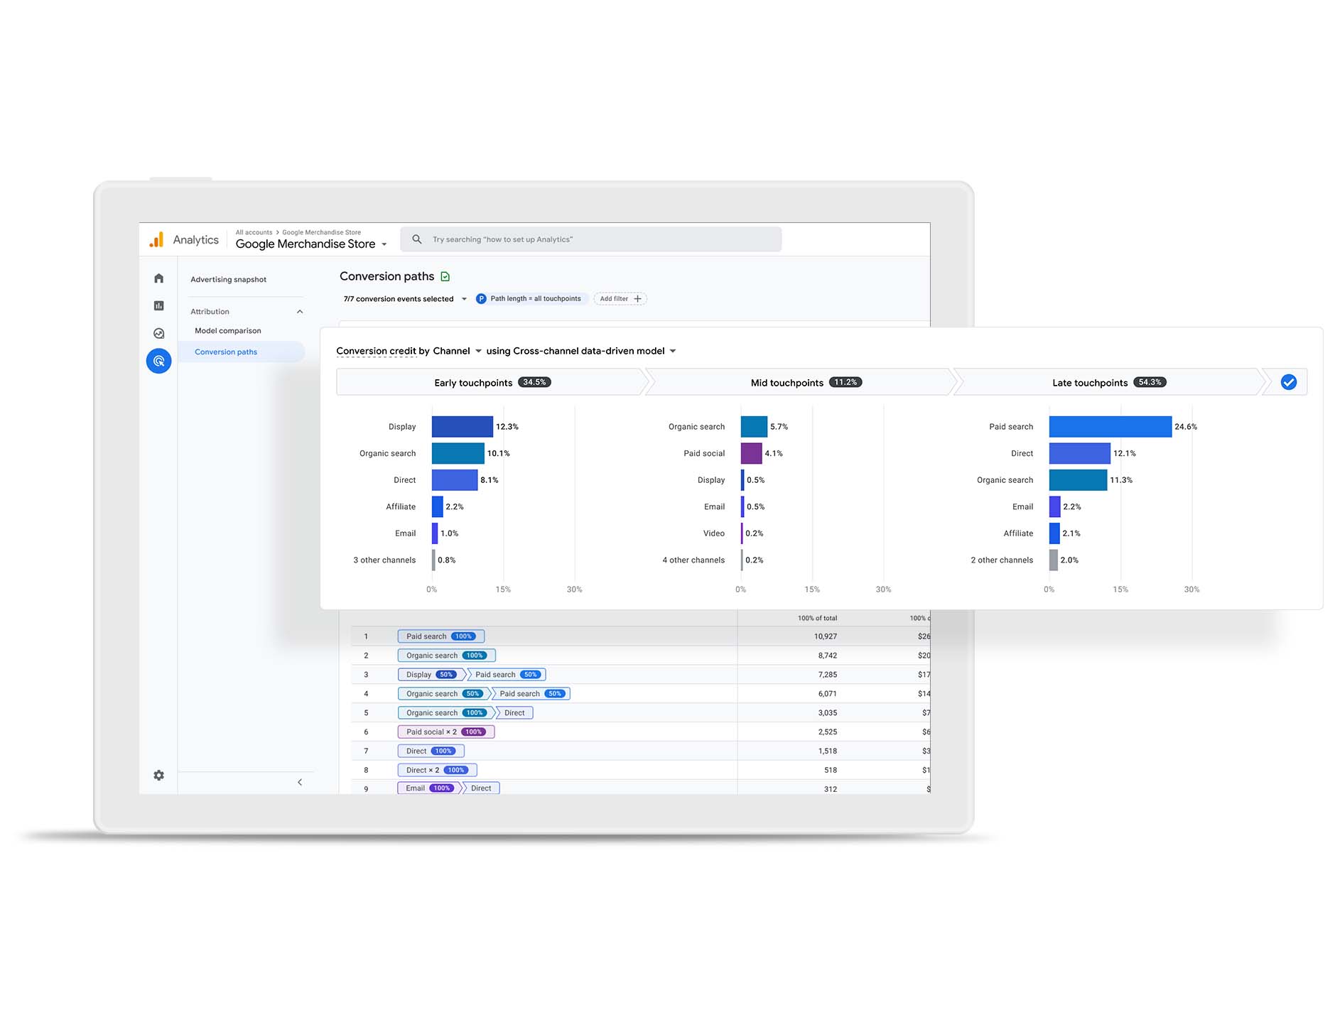Click the Paid search bar showing 24.6%
The image size is (1330, 1027).
pos(1108,426)
